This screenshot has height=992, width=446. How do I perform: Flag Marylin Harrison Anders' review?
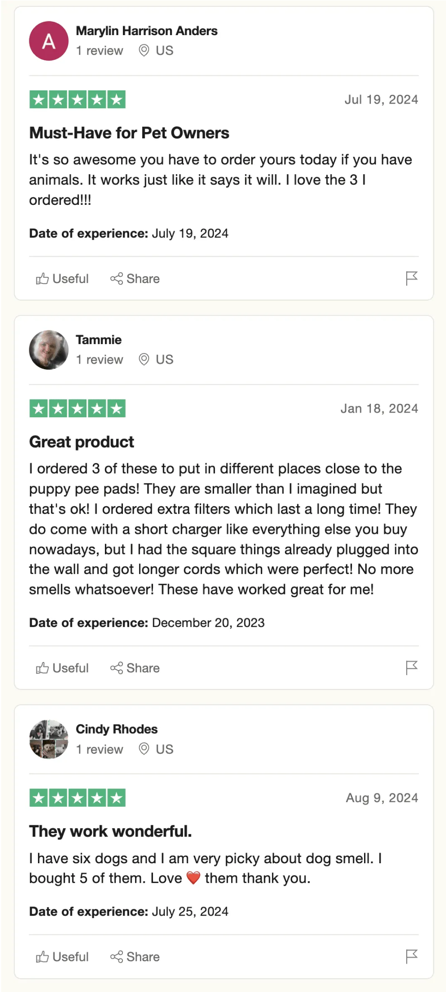pyautogui.click(x=411, y=278)
